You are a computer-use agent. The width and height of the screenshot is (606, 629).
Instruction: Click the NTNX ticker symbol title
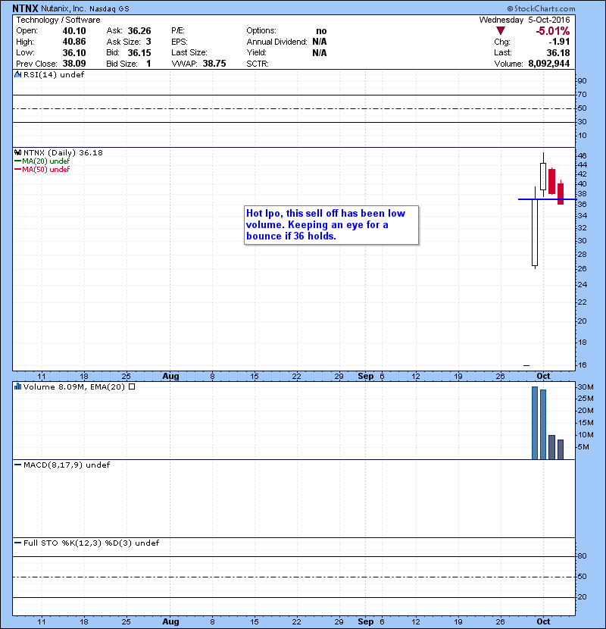pos(25,8)
